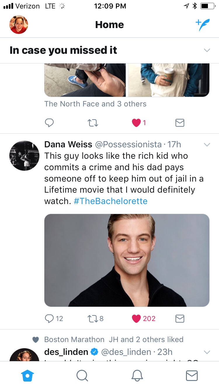The width and height of the screenshot is (219, 390).
Task: Unlike Dana Weiss's tweet with 202 likes
Action: pos(136,318)
